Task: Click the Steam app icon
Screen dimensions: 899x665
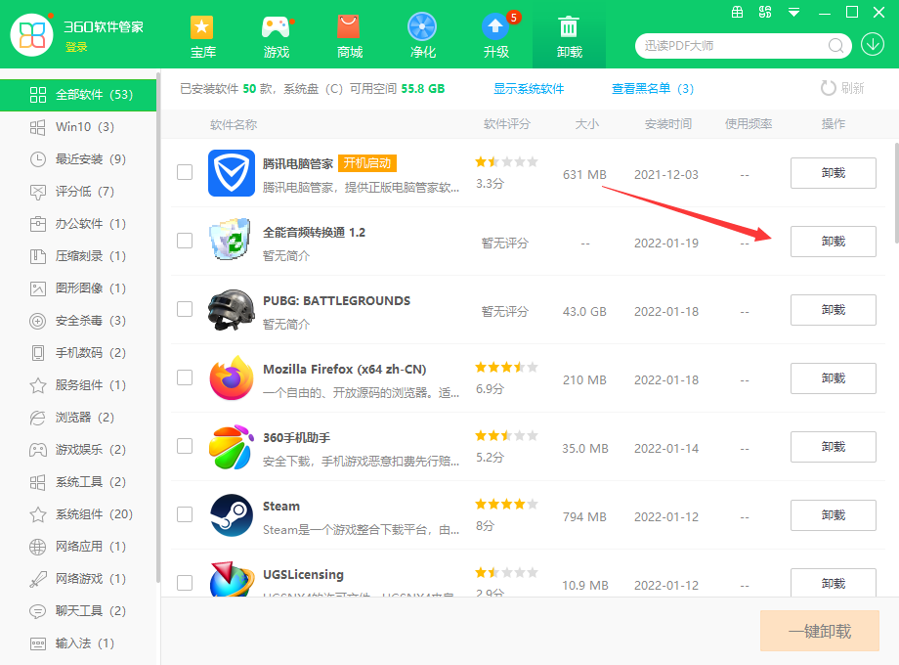Action: 231,515
